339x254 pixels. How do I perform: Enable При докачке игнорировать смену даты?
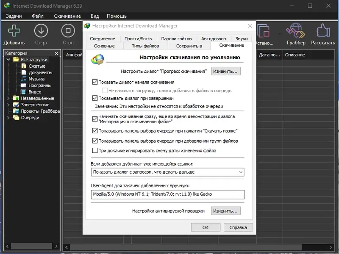click(94, 150)
